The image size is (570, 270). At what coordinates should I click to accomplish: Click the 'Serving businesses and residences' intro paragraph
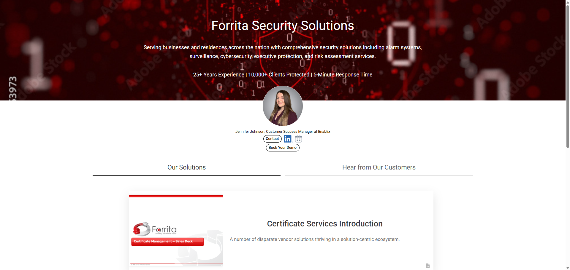[x=283, y=52]
